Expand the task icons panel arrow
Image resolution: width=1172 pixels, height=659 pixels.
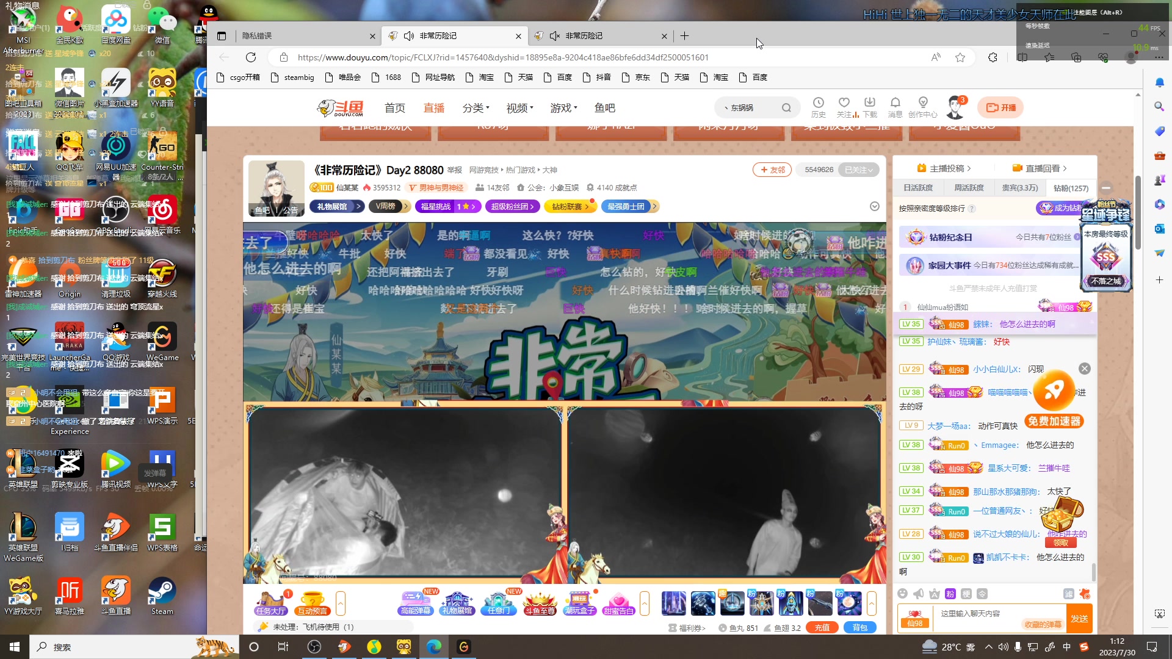341,603
